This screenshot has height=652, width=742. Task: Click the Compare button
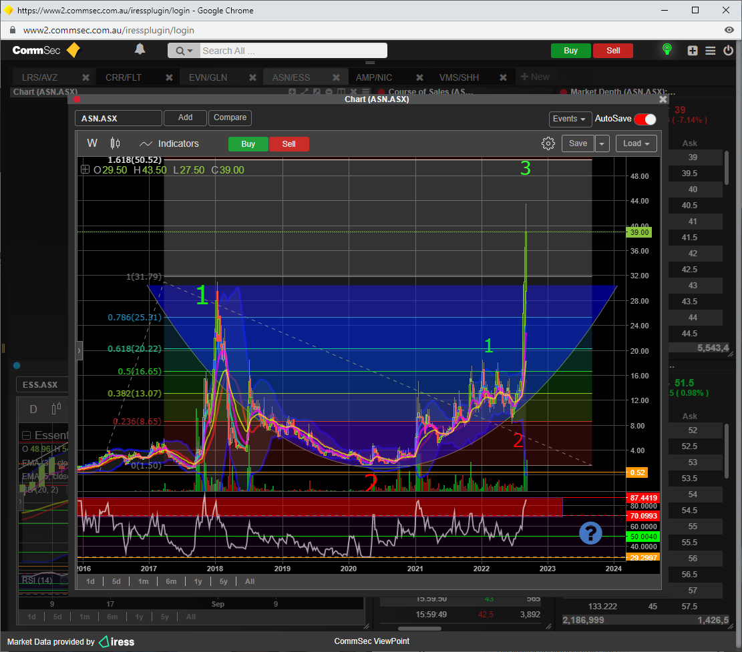pyautogui.click(x=230, y=117)
